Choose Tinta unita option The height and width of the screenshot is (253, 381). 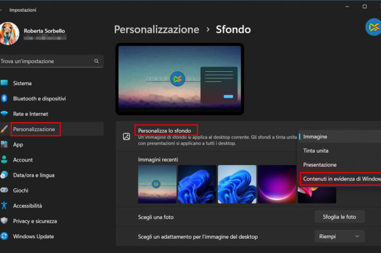click(x=340, y=151)
